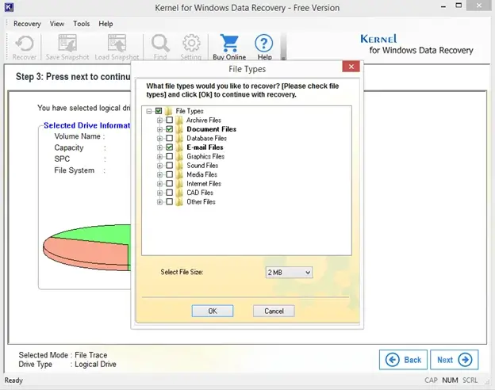Expand the Document Files node
Image resolution: width=495 pixels, height=390 pixels.
159,129
